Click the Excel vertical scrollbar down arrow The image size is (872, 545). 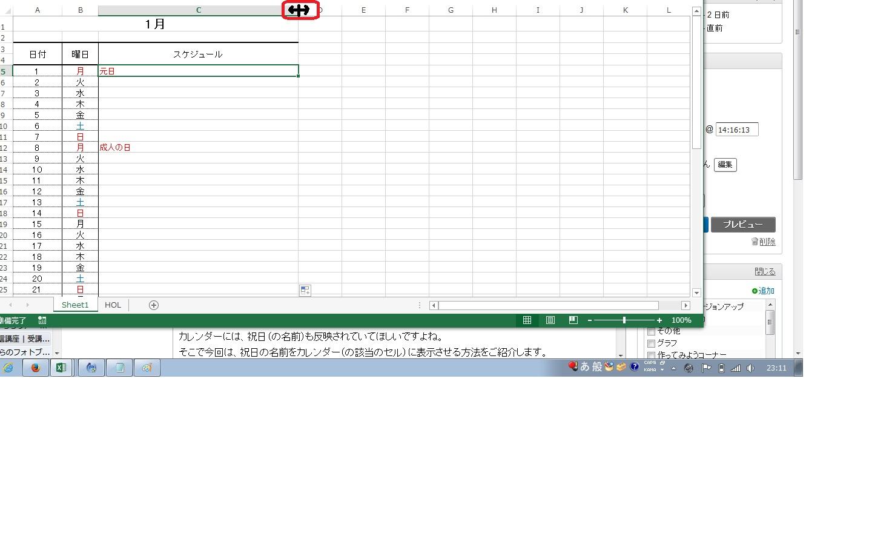[x=696, y=292]
